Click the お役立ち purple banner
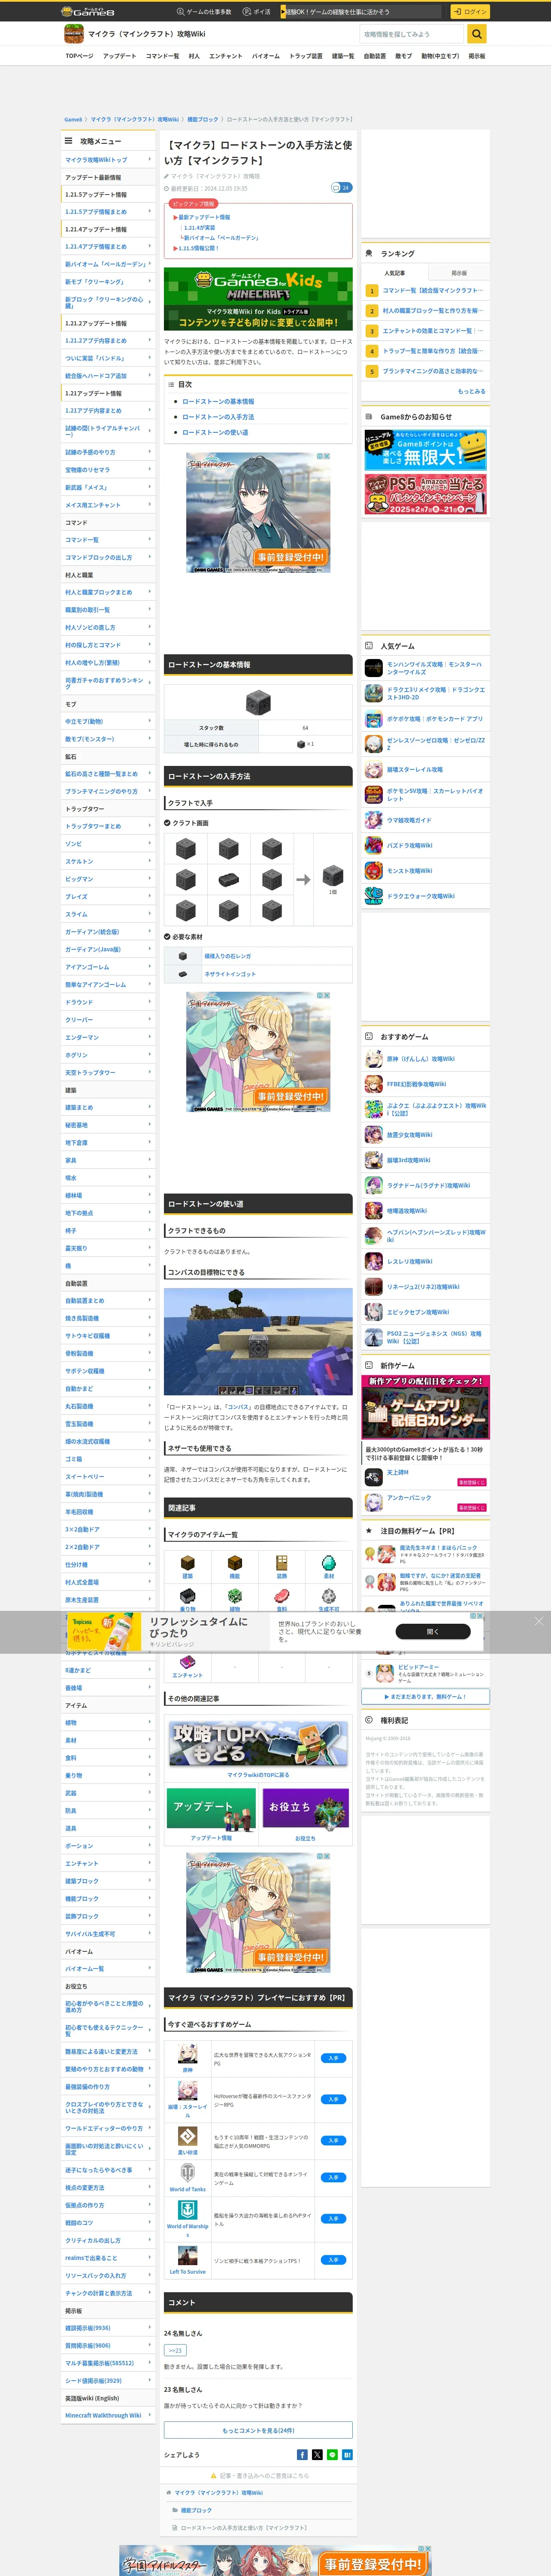The width and height of the screenshot is (551, 2576). [306, 1809]
